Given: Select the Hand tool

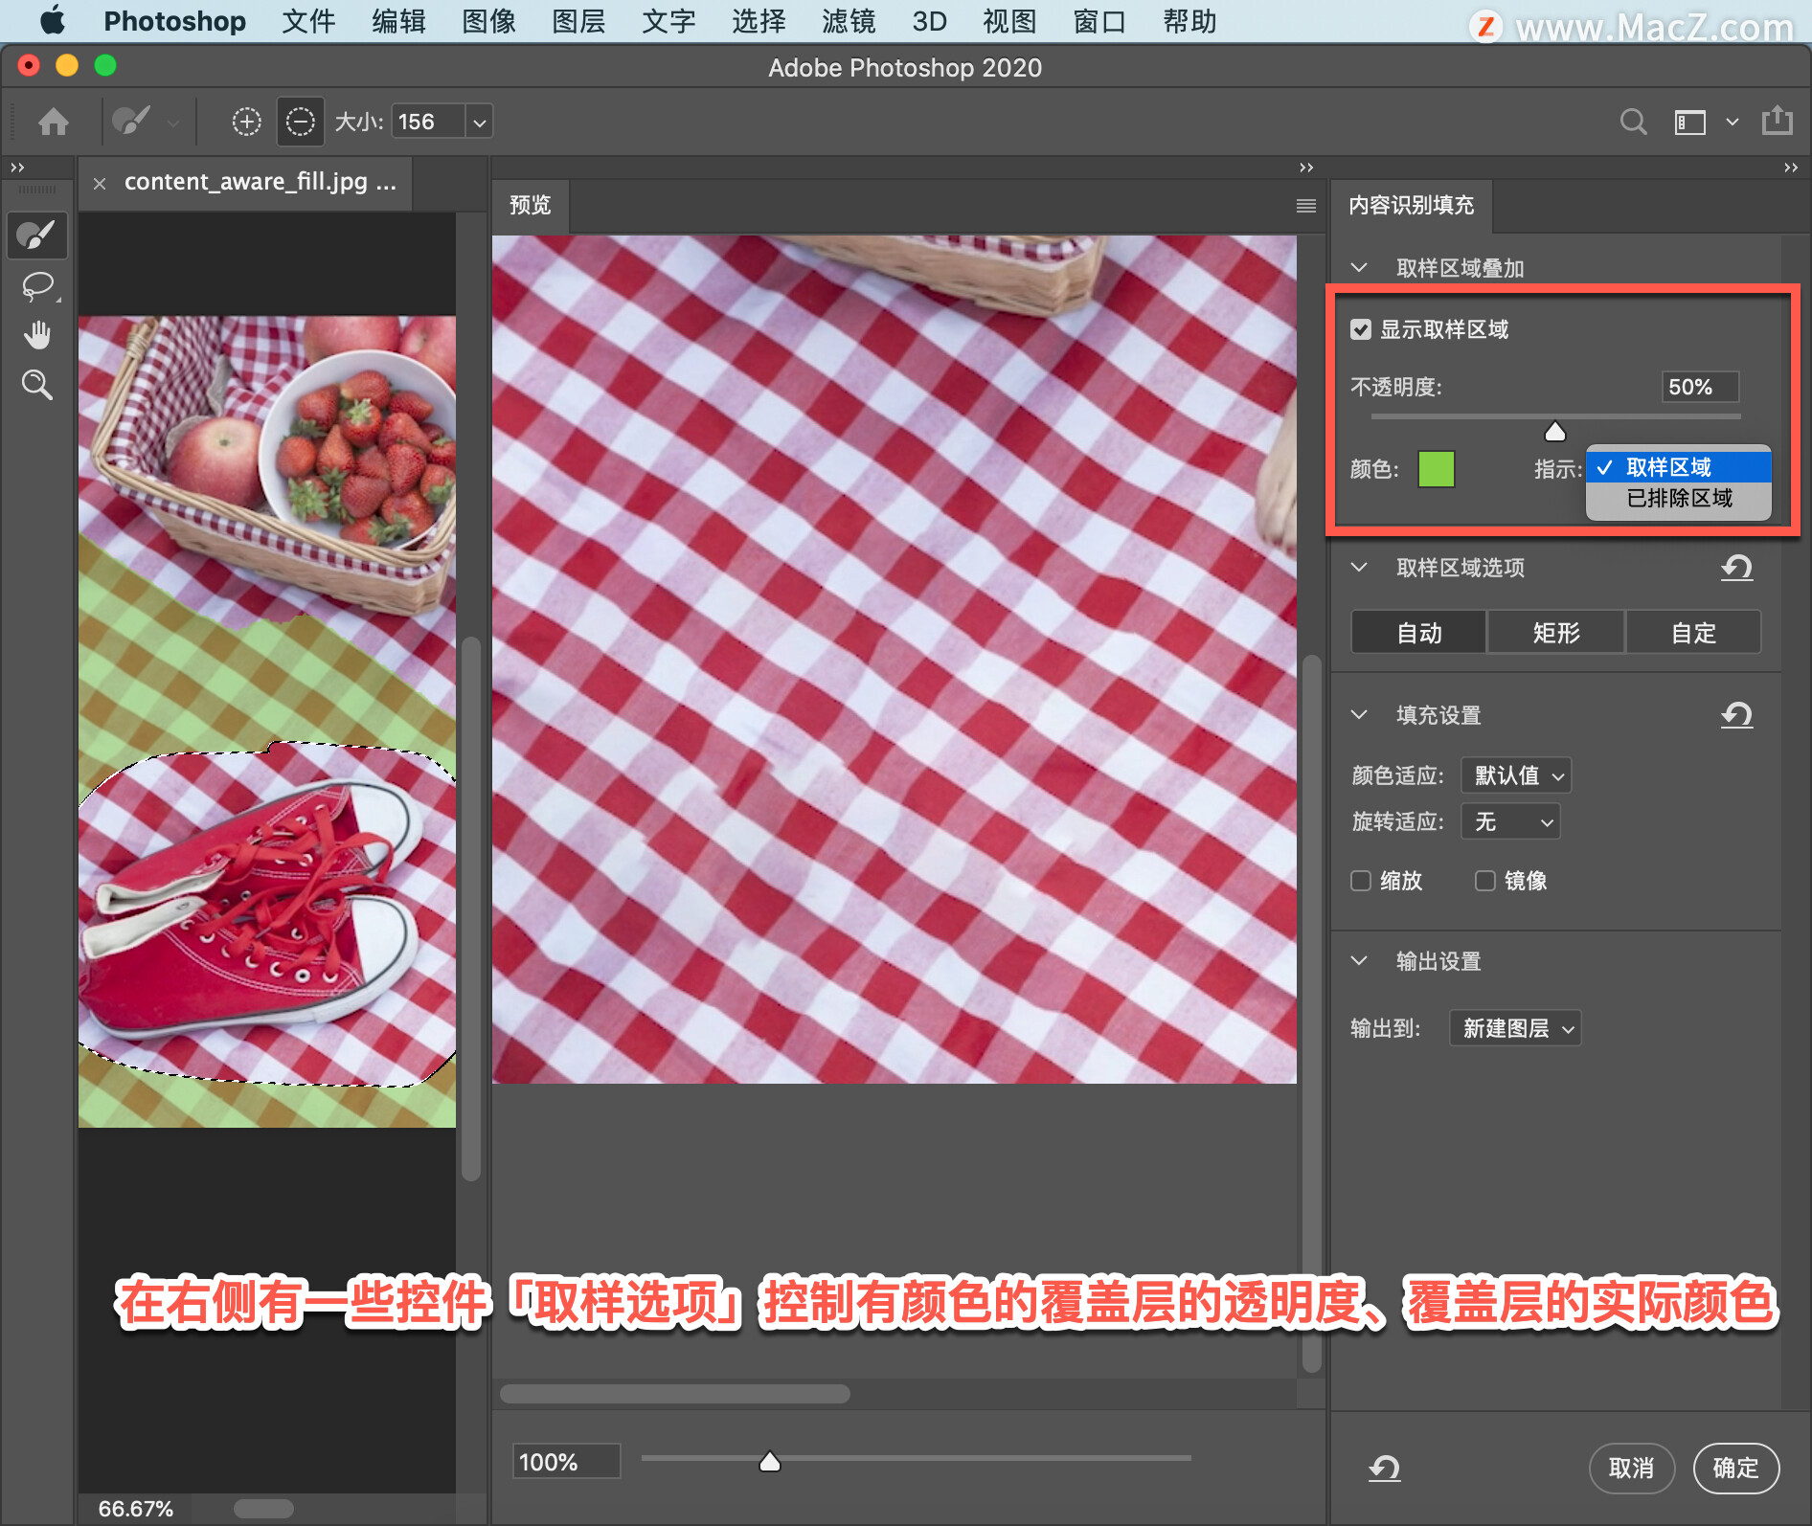Looking at the screenshot, I should pos(37,335).
